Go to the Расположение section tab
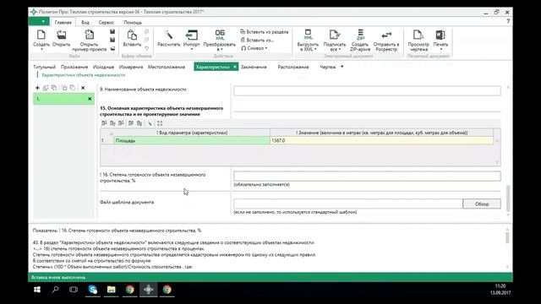Image resolution: width=541 pixels, height=304 pixels. [293, 67]
